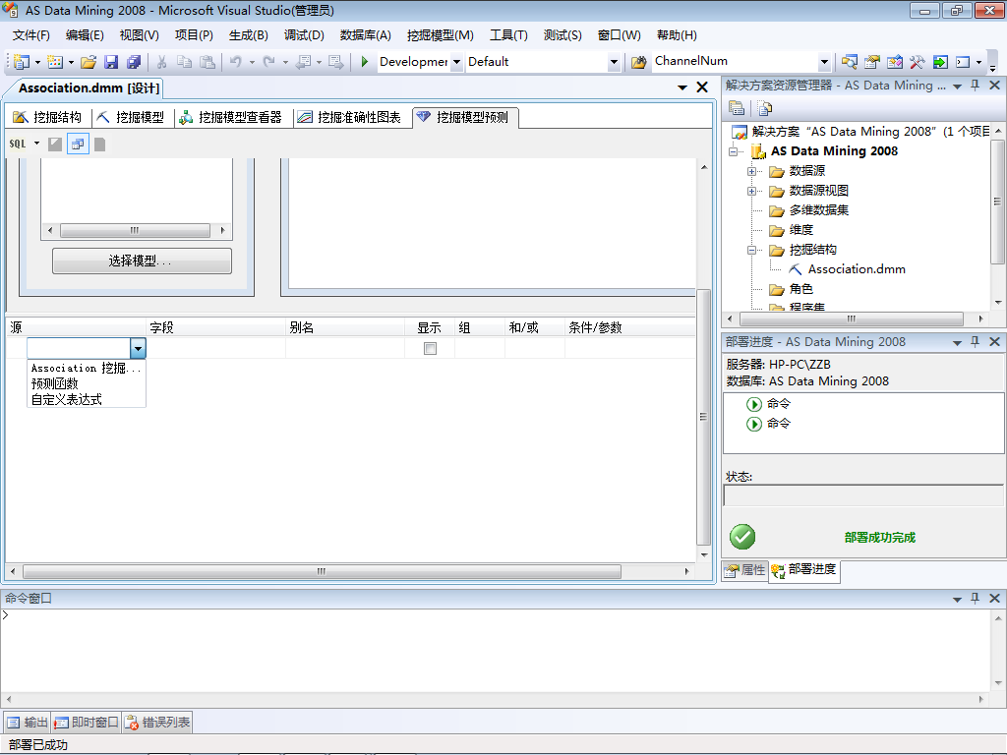Screen dimensions: 1007x755
Task: Open Association.dmm in Solution Explorer
Action: coord(857,269)
